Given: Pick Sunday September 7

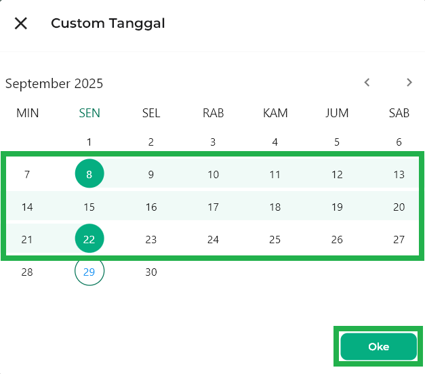Looking at the screenshot, I should [27, 175].
